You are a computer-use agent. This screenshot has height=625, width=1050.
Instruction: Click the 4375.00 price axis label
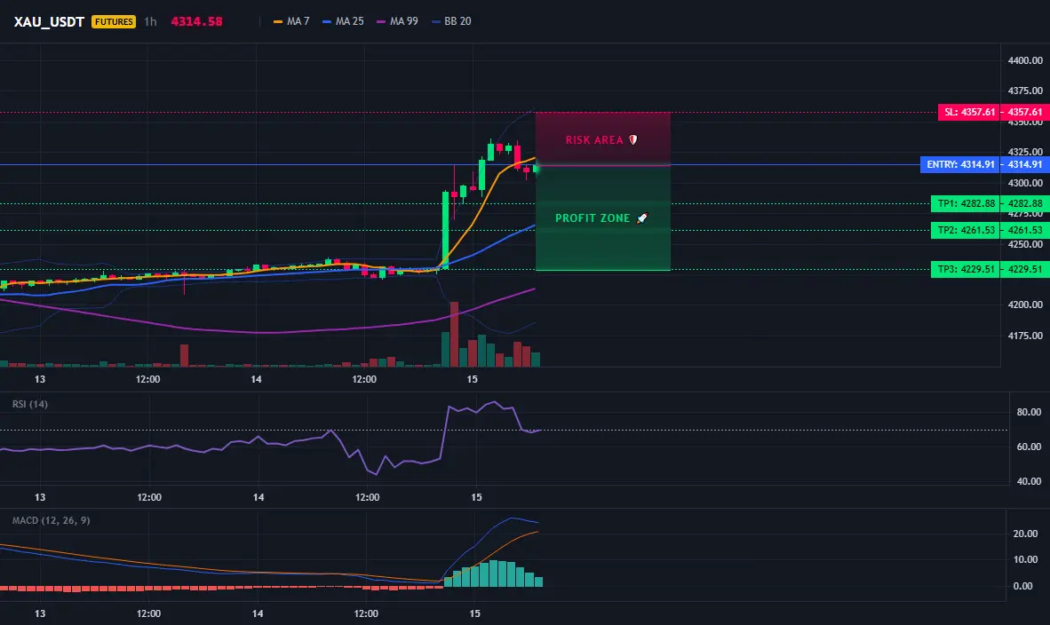(x=1025, y=91)
